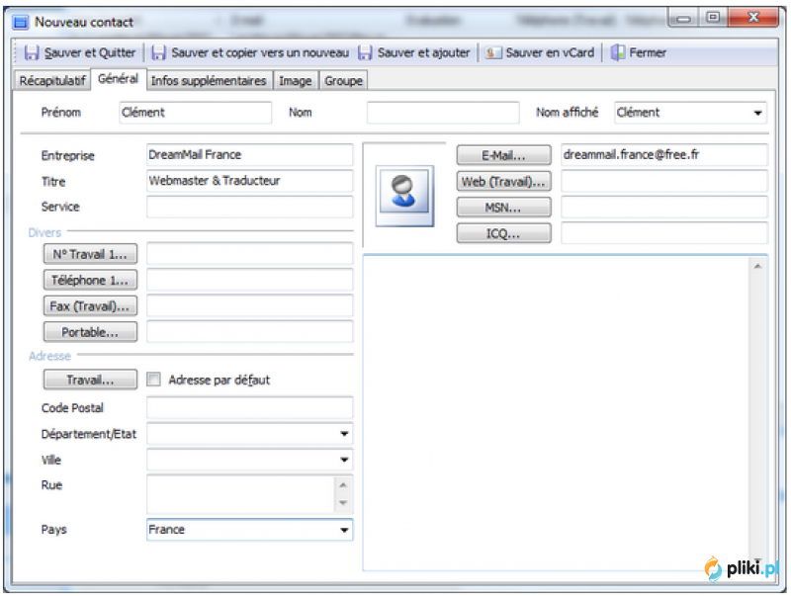Click the Sauver et Quitter floppy icon
791x596 pixels.
(x=32, y=52)
